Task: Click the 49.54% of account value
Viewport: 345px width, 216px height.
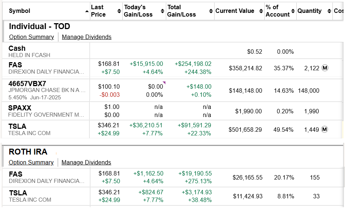Action: (283, 130)
